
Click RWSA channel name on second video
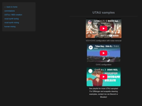click(x=96, y=48)
